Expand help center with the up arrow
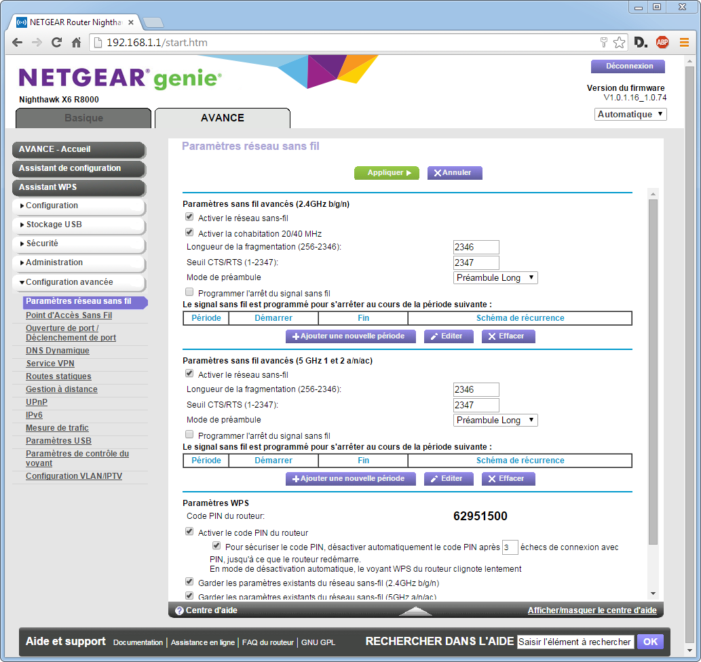 pos(415,610)
